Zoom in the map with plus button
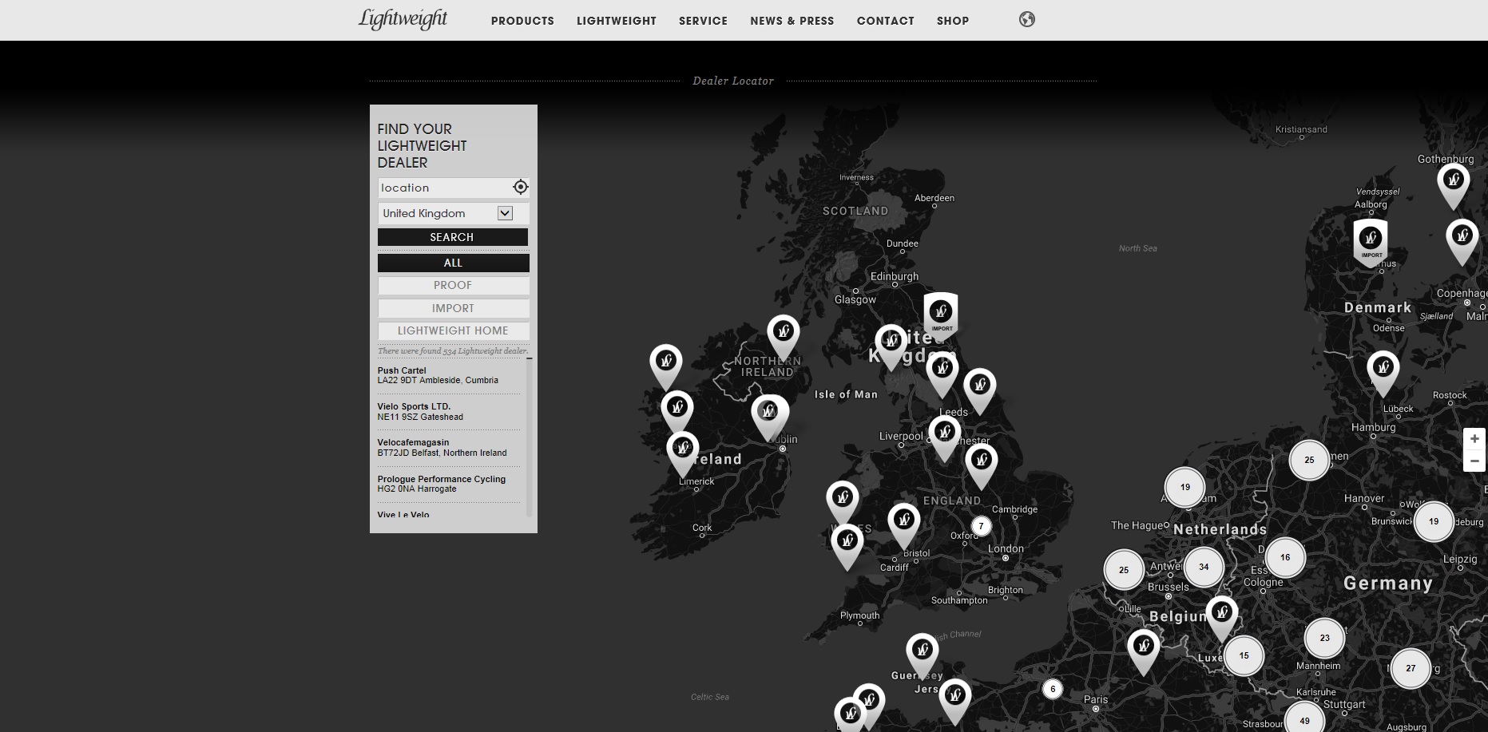This screenshot has width=1488, height=732. coord(1474,439)
